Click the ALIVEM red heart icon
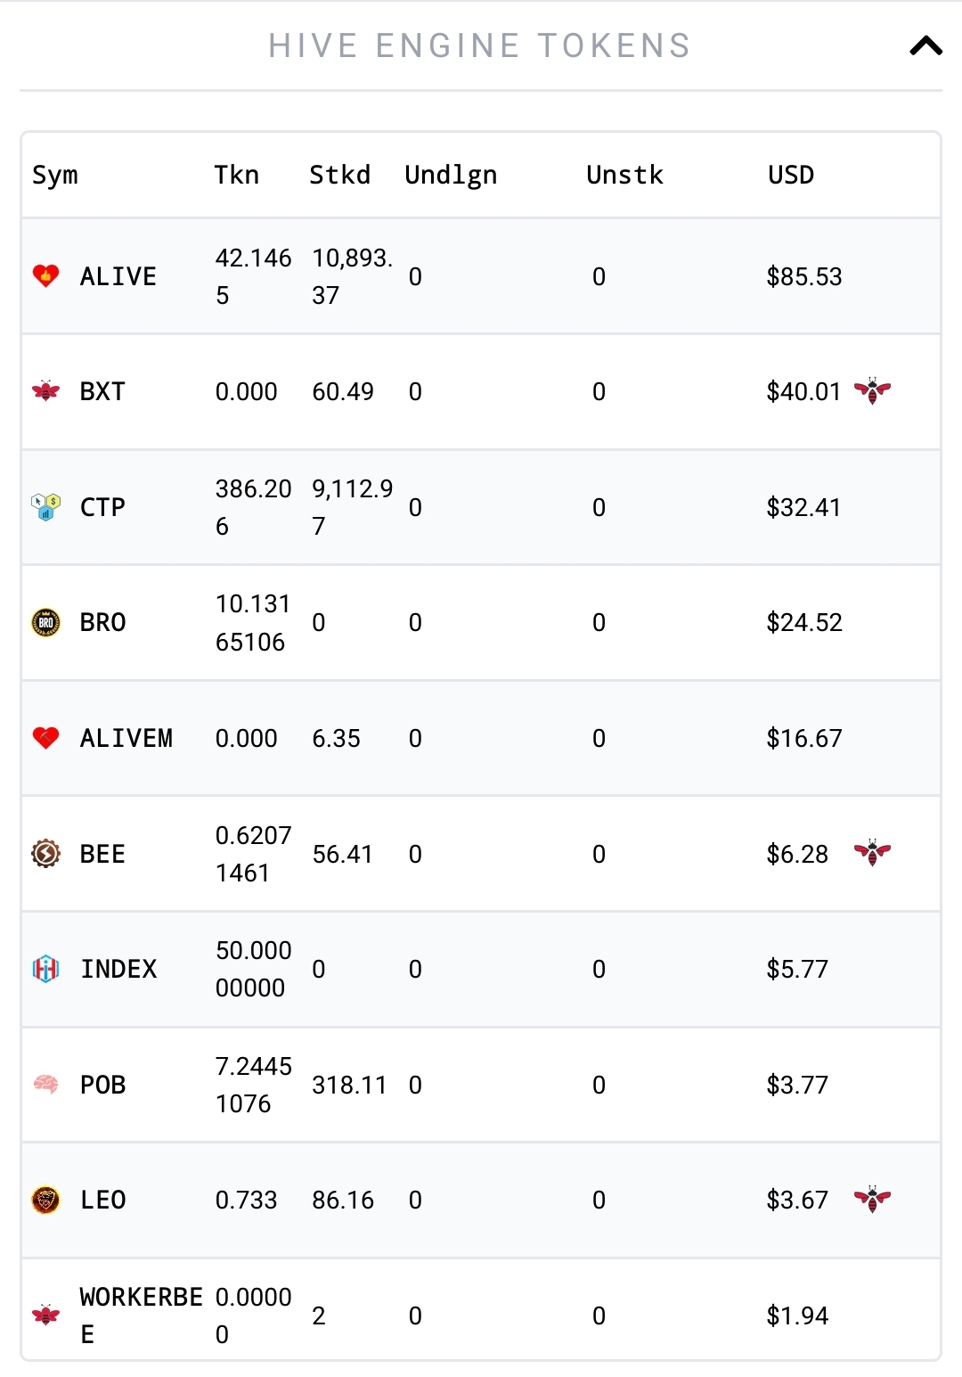This screenshot has width=962, height=1377. coord(45,737)
